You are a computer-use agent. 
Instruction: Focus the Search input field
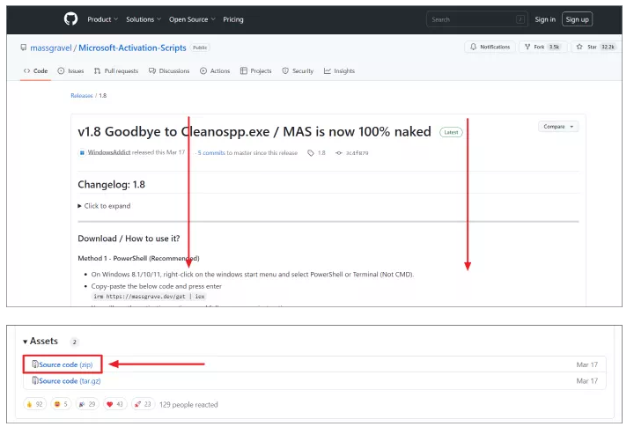(477, 19)
